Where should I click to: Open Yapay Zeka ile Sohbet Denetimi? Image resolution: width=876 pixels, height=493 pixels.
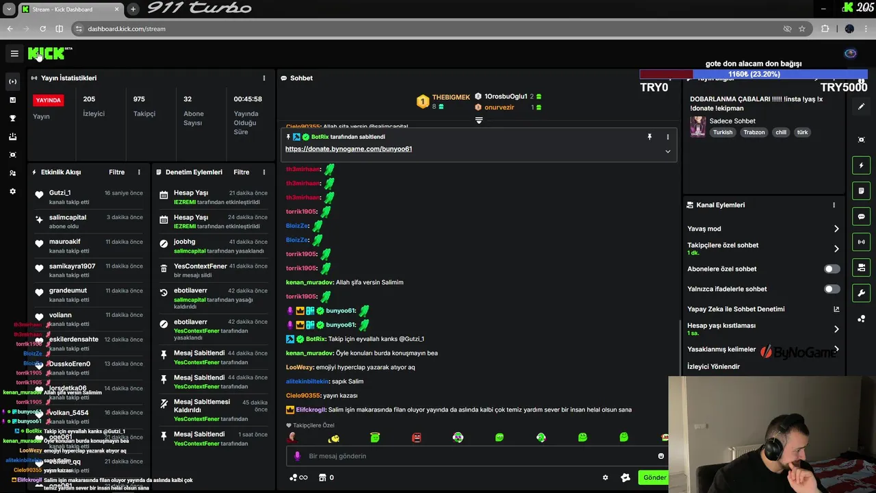click(763, 309)
